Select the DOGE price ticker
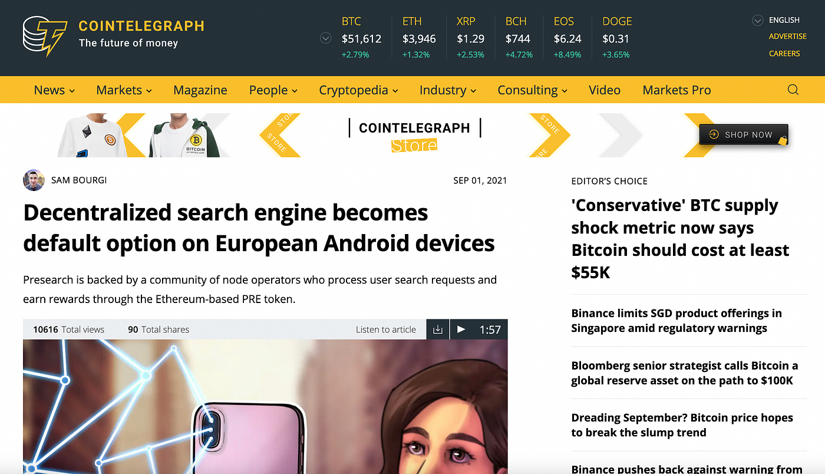 (x=617, y=38)
